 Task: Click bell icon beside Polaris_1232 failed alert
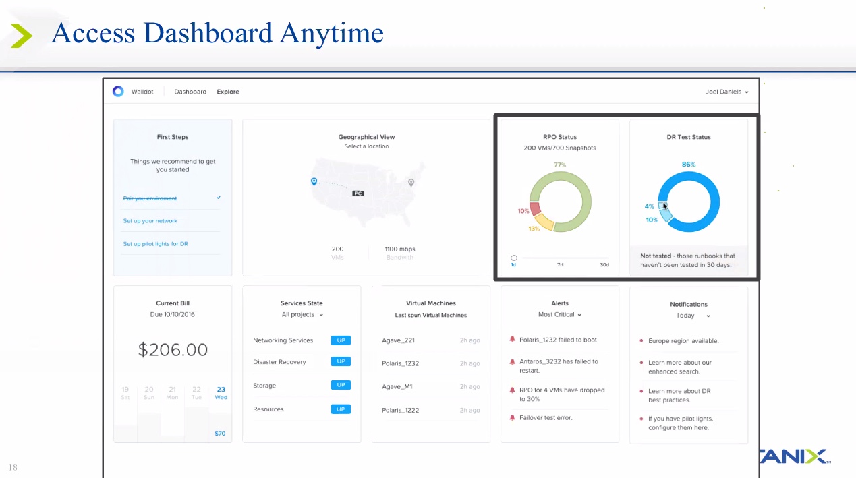point(512,340)
